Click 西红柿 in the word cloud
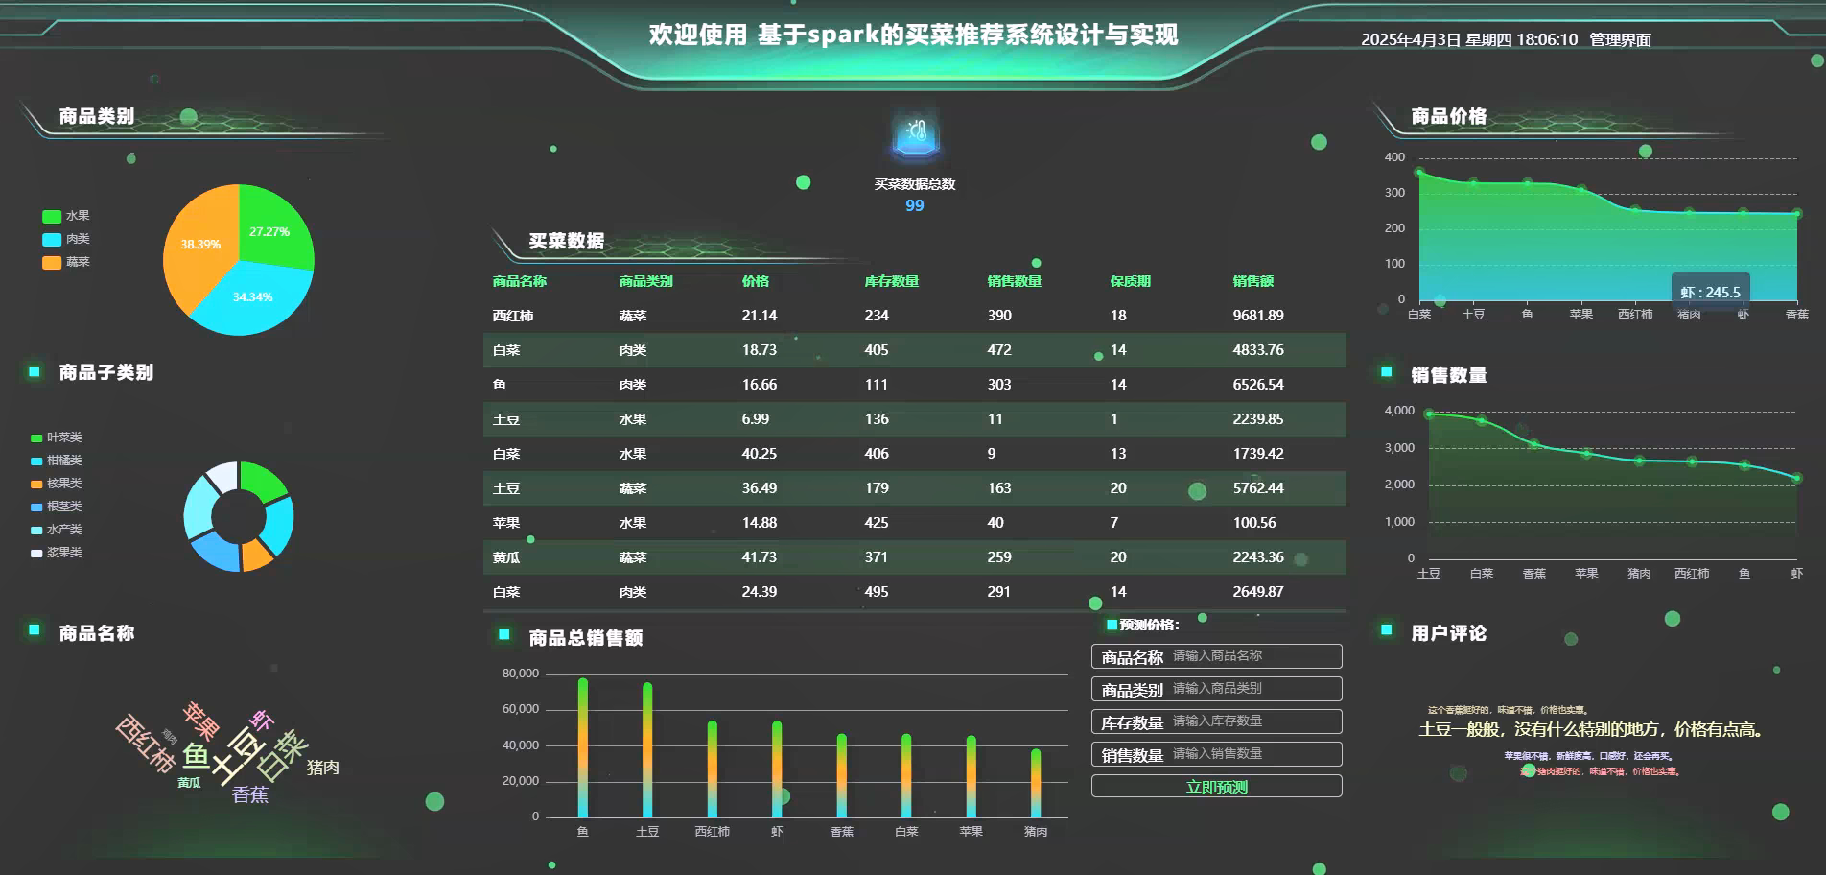This screenshot has width=1826, height=875. pos(146,745)
